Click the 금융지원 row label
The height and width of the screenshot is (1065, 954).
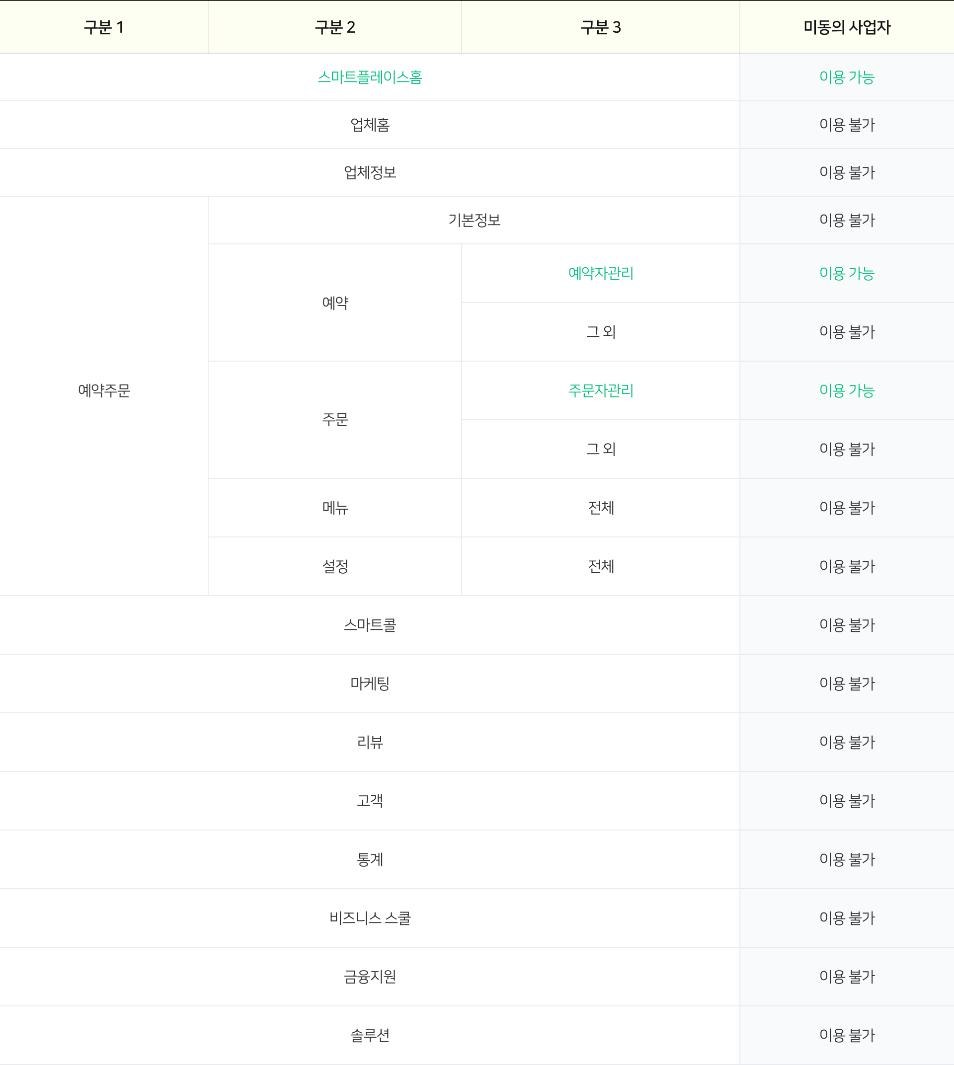pos(370,977)
